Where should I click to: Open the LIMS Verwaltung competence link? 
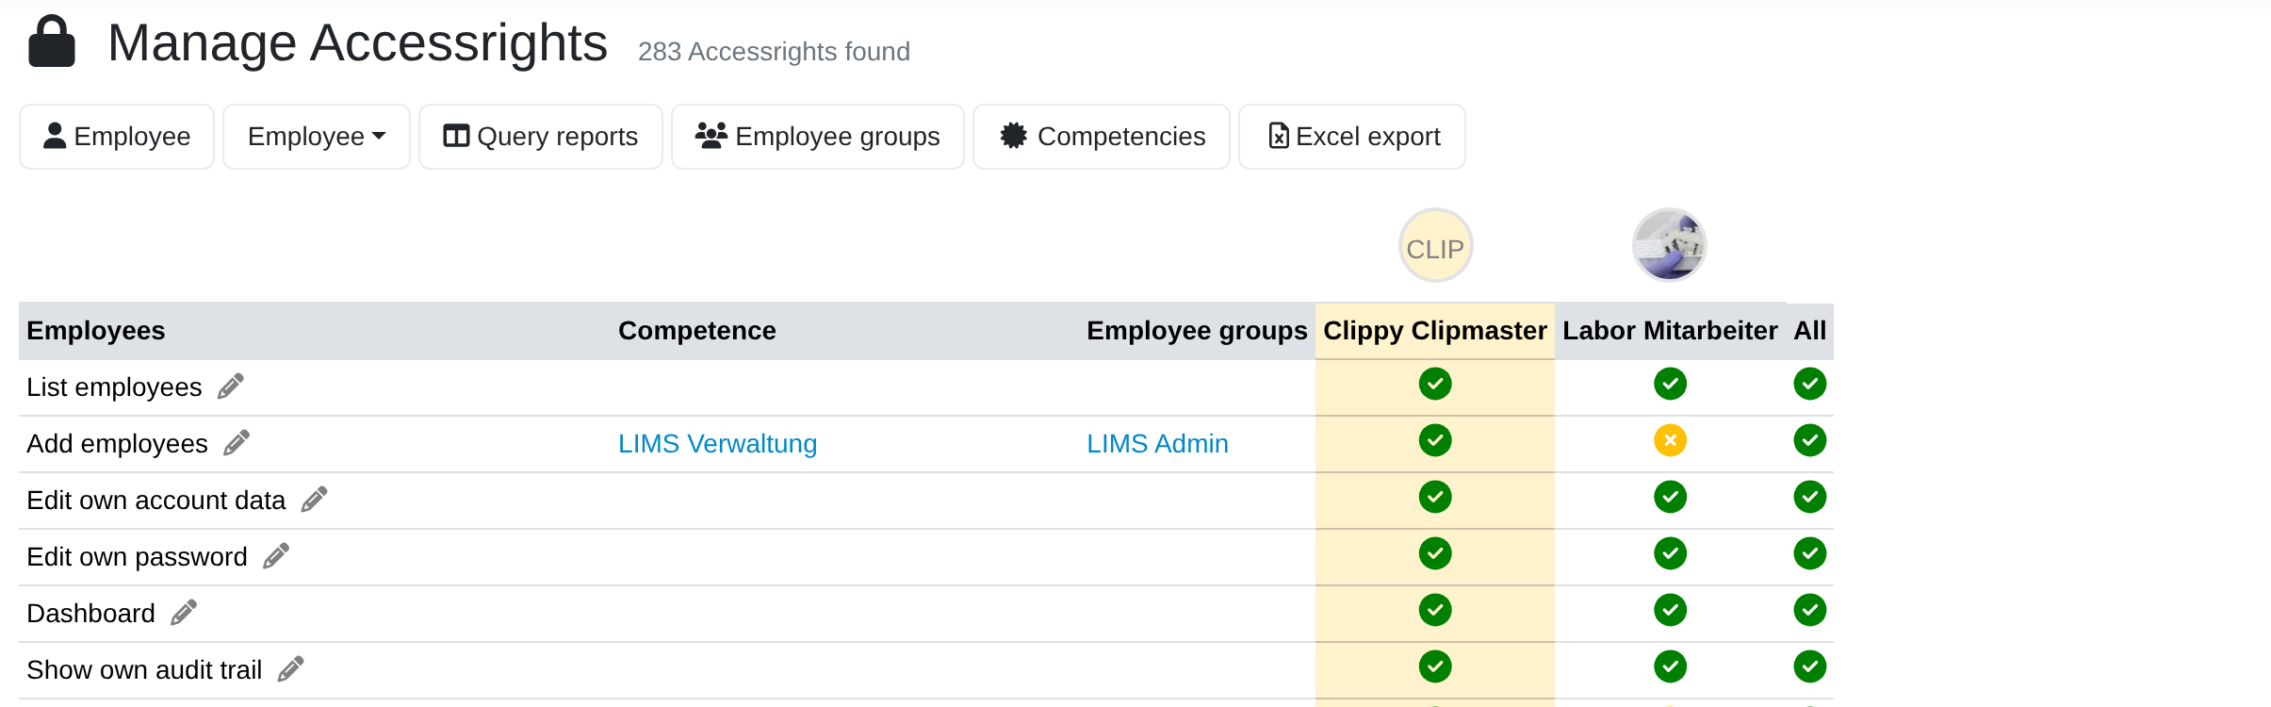click(718, 444)
